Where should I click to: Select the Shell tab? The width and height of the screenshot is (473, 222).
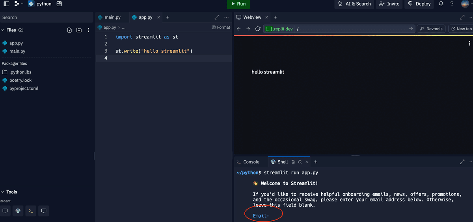pyautogui.click(x=279, y=162)
